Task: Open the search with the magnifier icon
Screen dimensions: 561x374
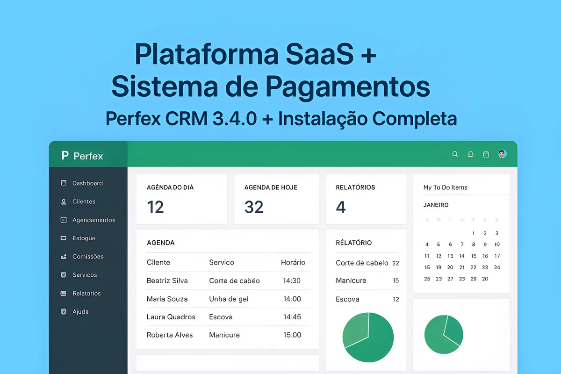Action: [x=455, y=154]
